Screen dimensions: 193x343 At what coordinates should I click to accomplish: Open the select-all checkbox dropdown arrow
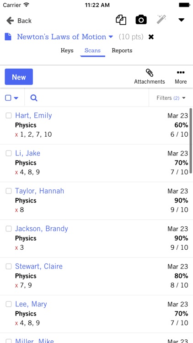16,98
